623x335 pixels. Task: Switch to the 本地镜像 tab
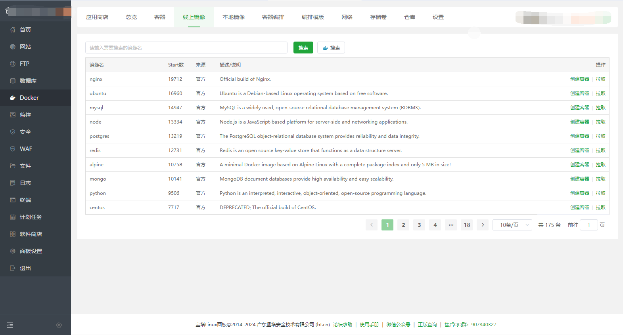point(234,17)
